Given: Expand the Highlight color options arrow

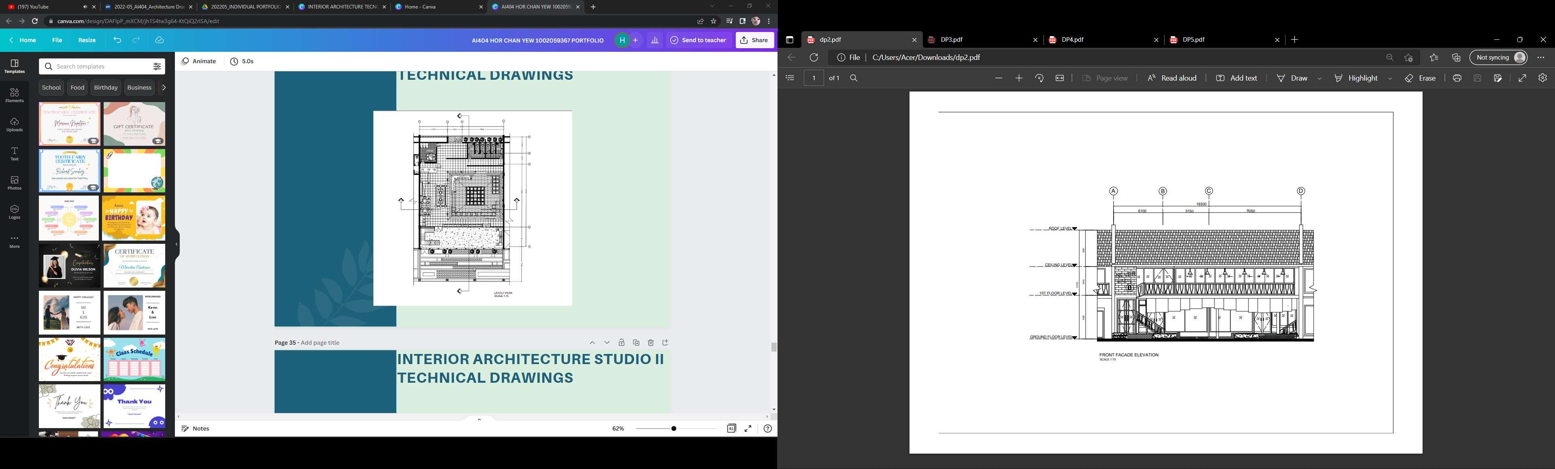Looking at the screenshot, I should [x=1390, y=79].
